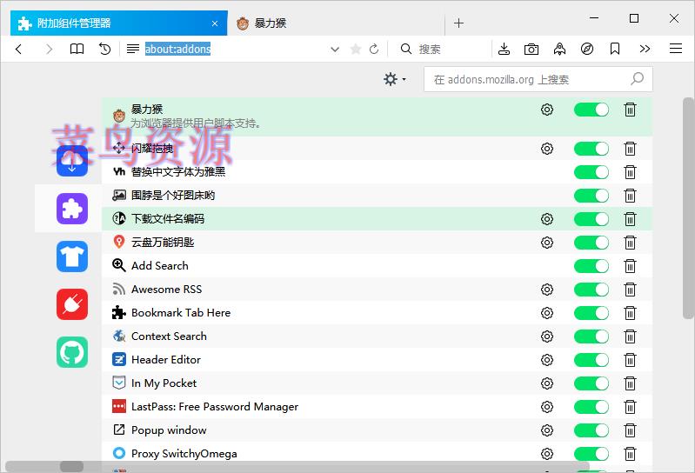Open the Get Add-ons cloud sidebar icon
Viewport: 695px width, 473px height.
click(x=72, y=161)
